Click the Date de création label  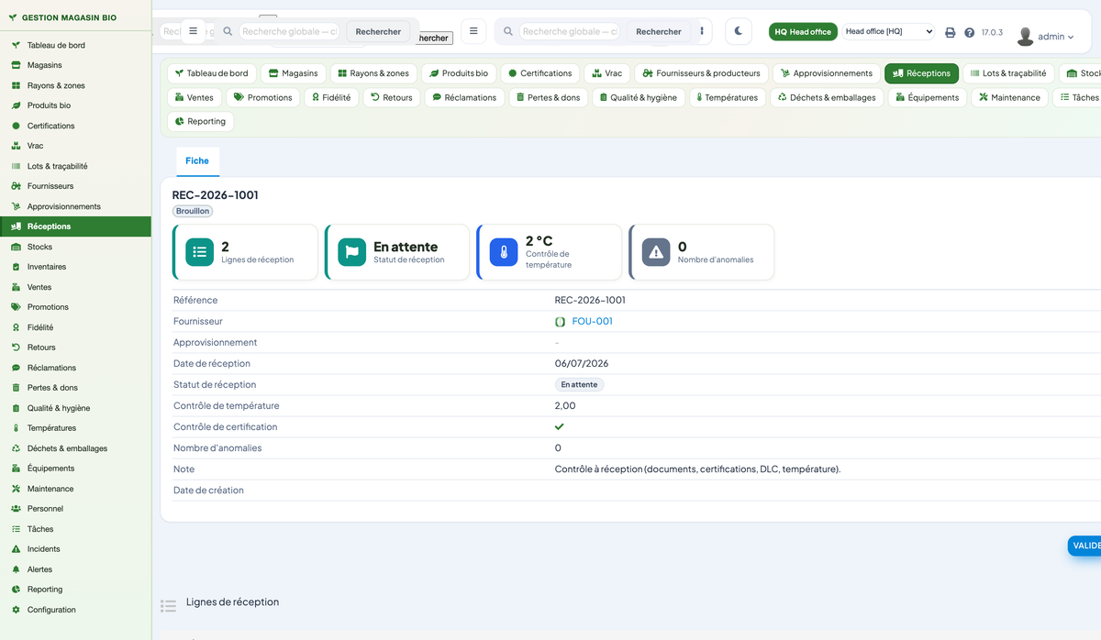pyautogui.click(x=208, y=491)
